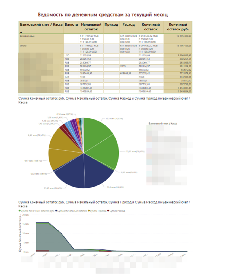Click the 10 млн y-axis label
Screen dimensions: 230x278
[26, 233]
